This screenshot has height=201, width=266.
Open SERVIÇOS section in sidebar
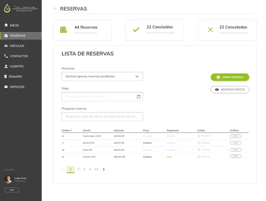coord(17,87)
